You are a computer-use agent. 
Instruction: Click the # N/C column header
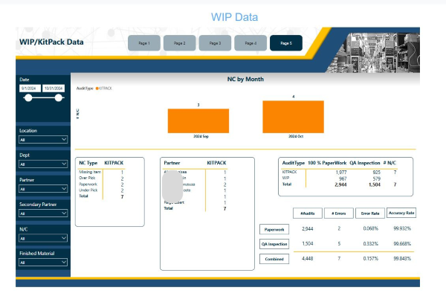[x=390, y=163]
